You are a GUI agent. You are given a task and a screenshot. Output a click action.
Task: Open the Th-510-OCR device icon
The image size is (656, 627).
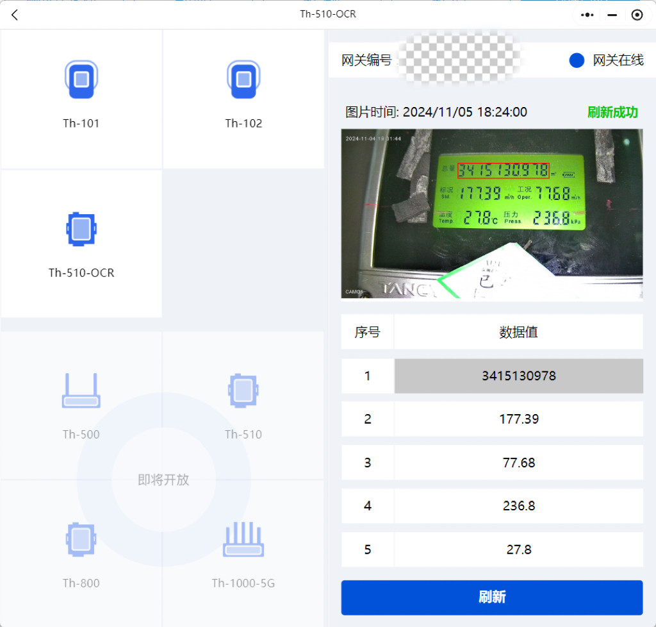point(81,229)
